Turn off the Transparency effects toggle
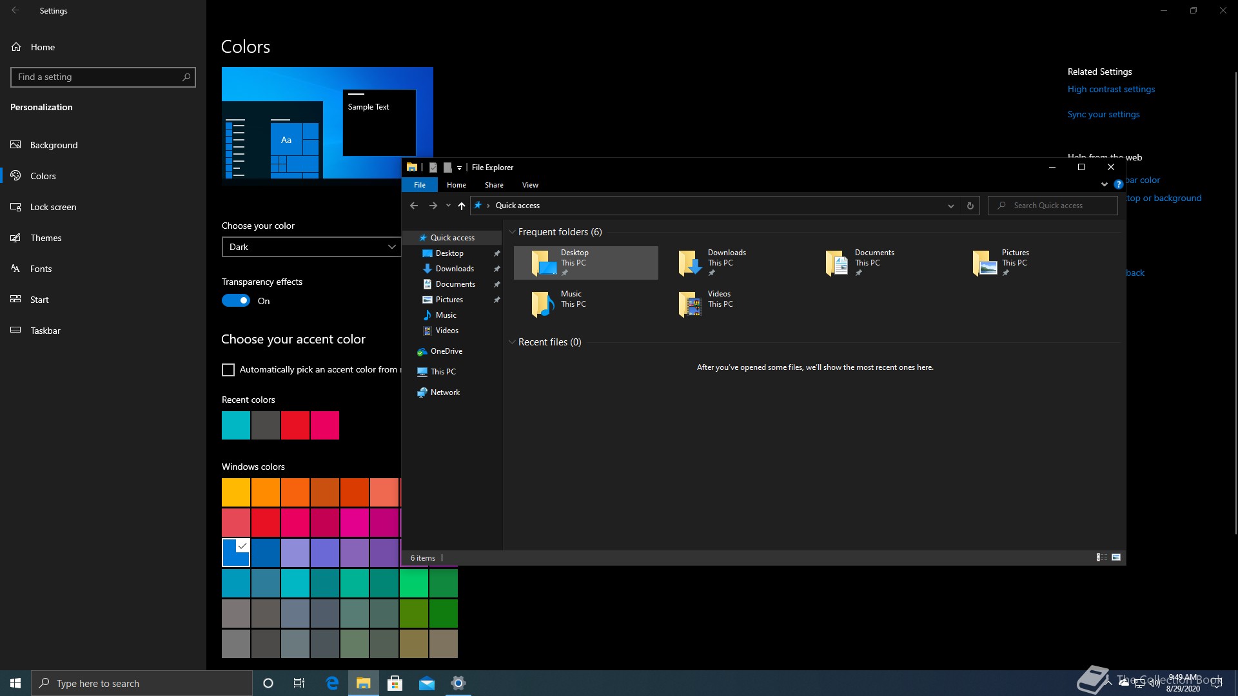Viewport: 1238px width, 696px height. 236,300
